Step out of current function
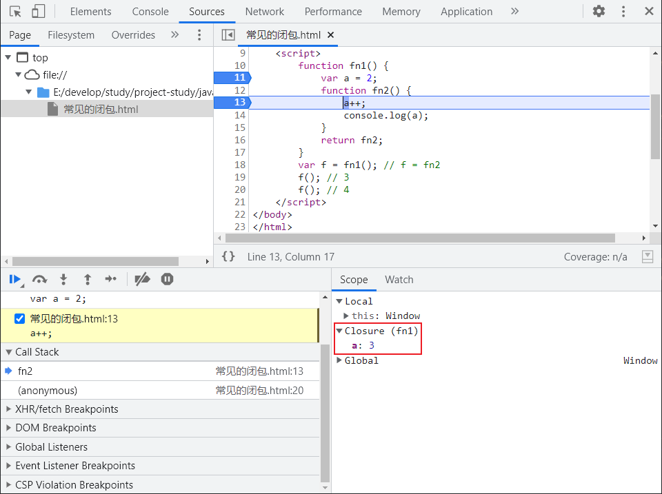 pyautogui.click(x=88, y=279)
